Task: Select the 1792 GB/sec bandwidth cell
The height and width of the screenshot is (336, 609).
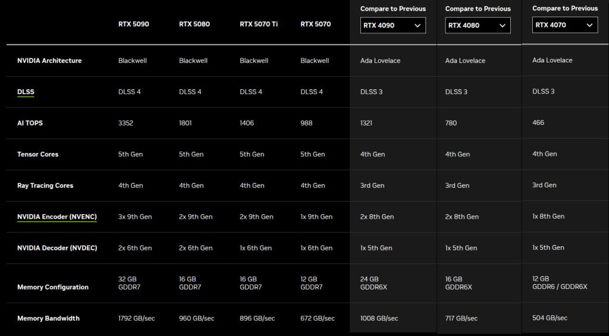Action: click(137, 319)
